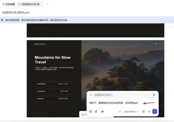The width and height of the screenshot is (174, 122).
Task: Send the message with the purple arrow button
Action: coord(155,111)
